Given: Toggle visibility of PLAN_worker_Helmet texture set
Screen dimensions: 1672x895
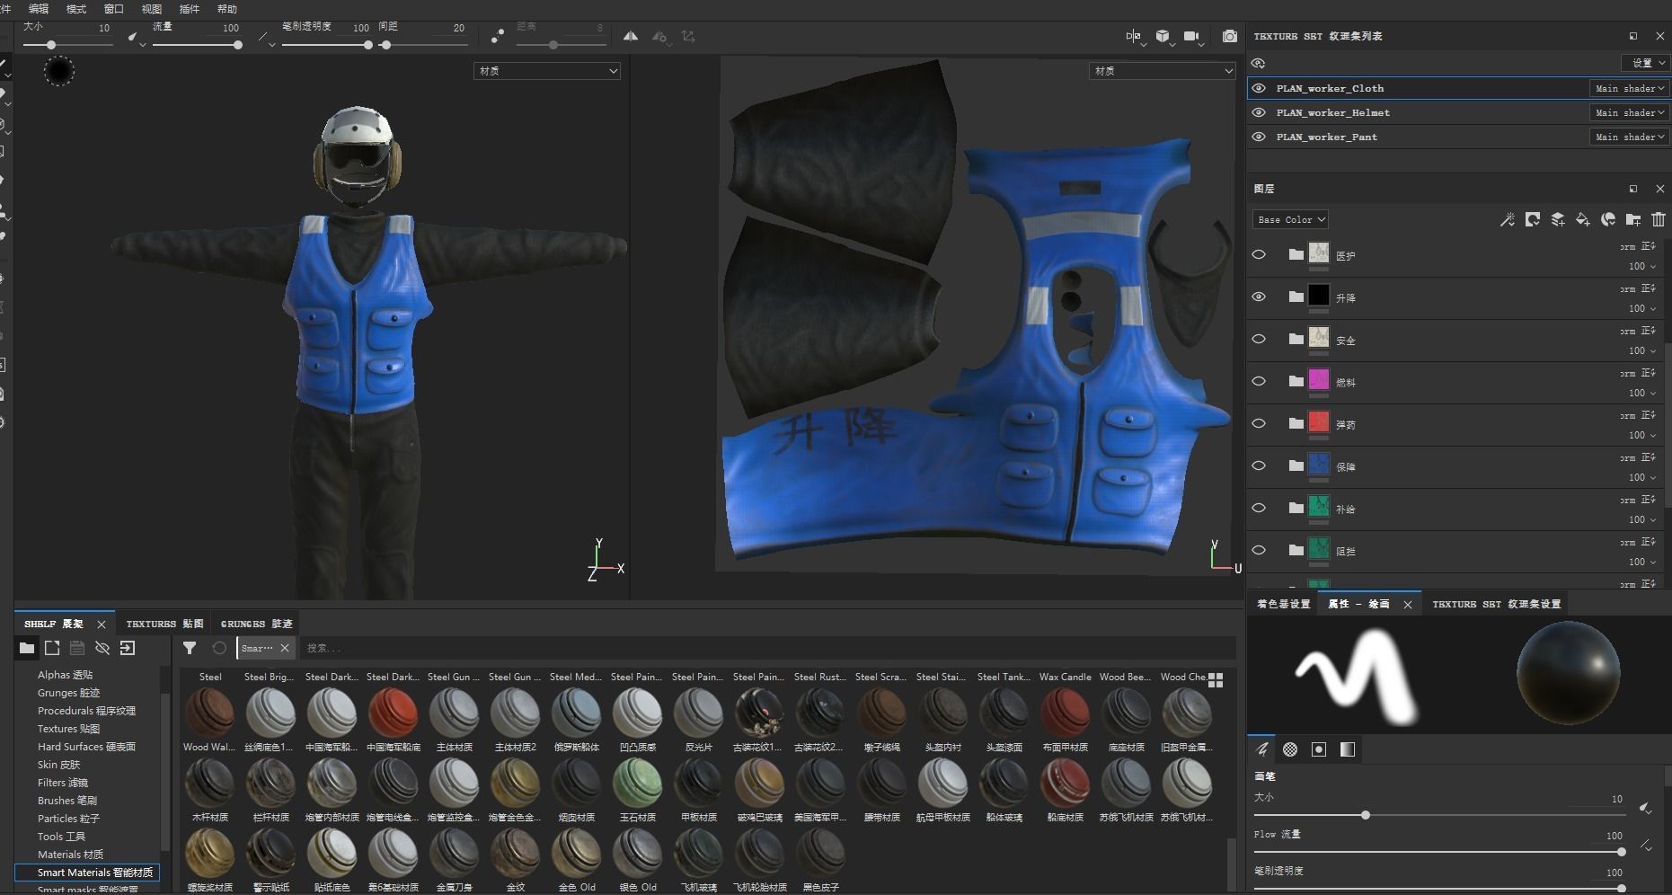Looking at the screenshot, I should (1259, 112).
